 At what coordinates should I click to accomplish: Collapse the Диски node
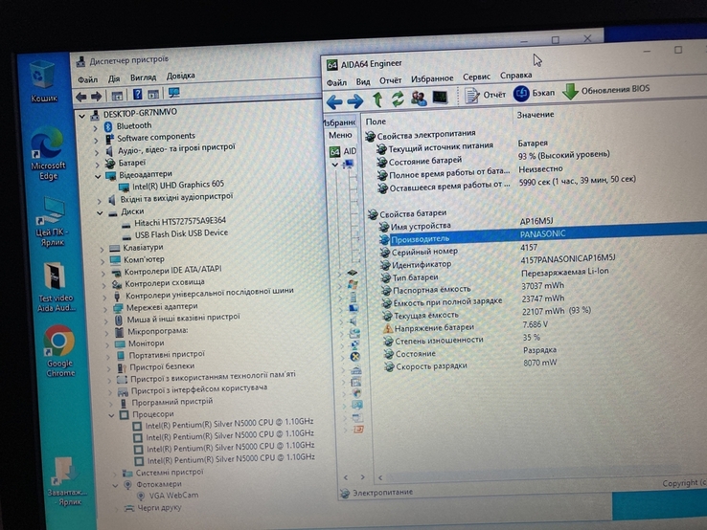(x=100, y=213)
